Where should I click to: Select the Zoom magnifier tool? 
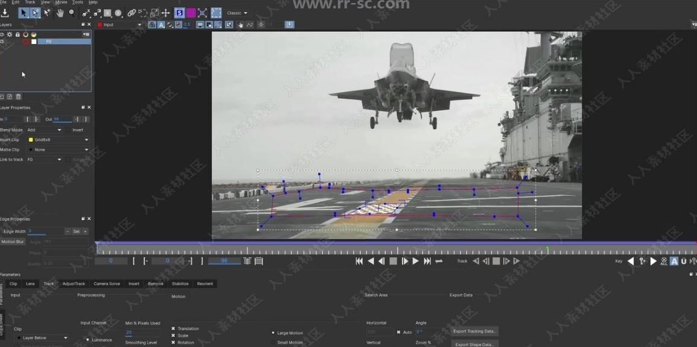click(72, 13)
